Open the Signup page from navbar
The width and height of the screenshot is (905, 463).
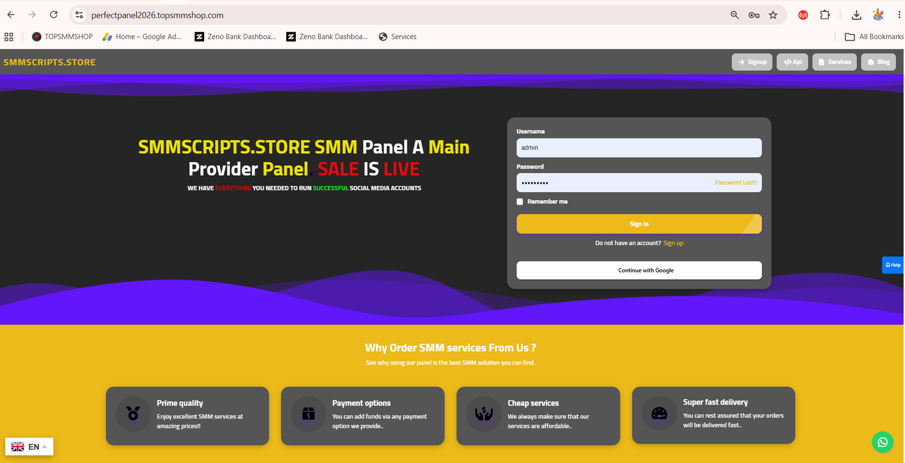[x=752, y=62]
